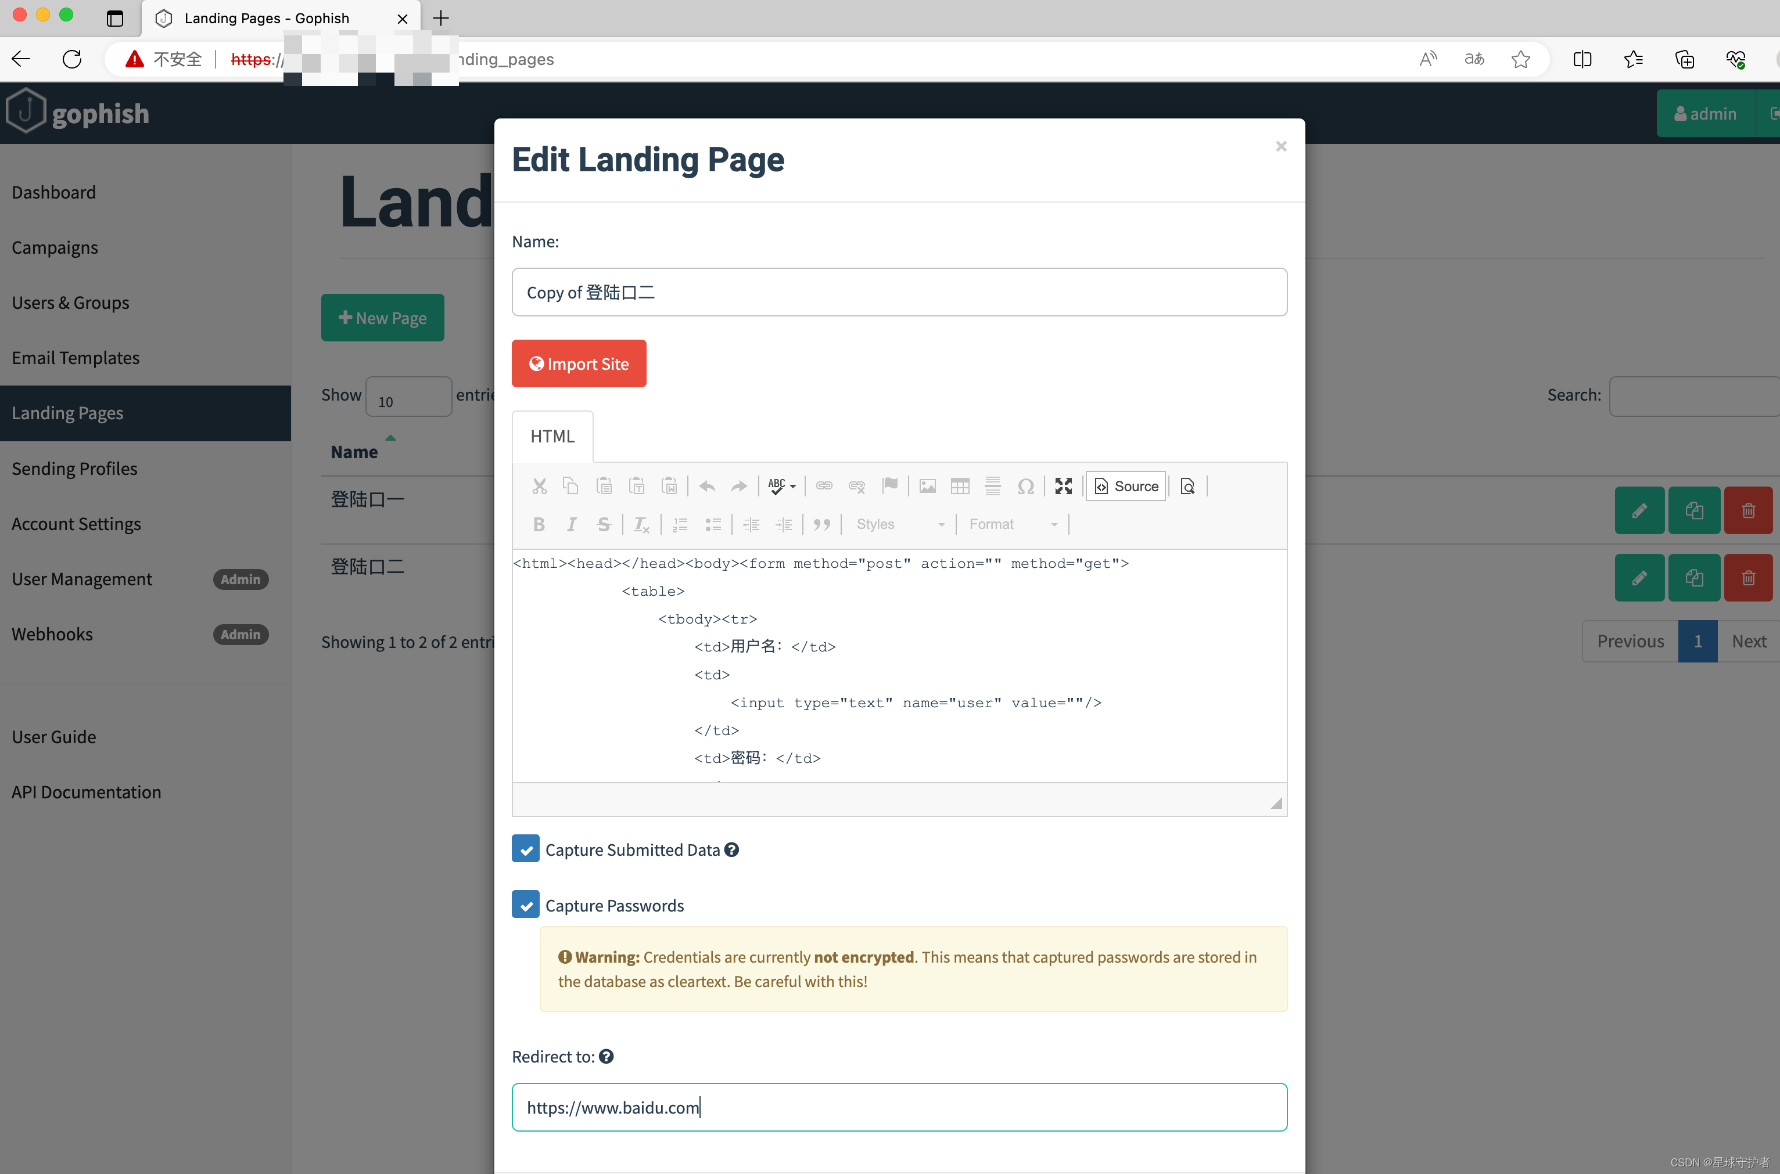Uncheck Capture Passwords checkbox

pos(526,905)
